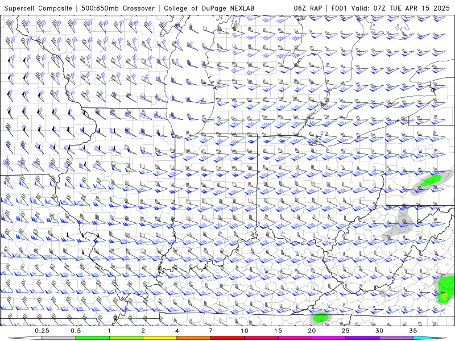Select the bright green 0.5–1 colorbar segment
Image resolution: width=455 pixels, height=341 pixels.
[93, 338]
